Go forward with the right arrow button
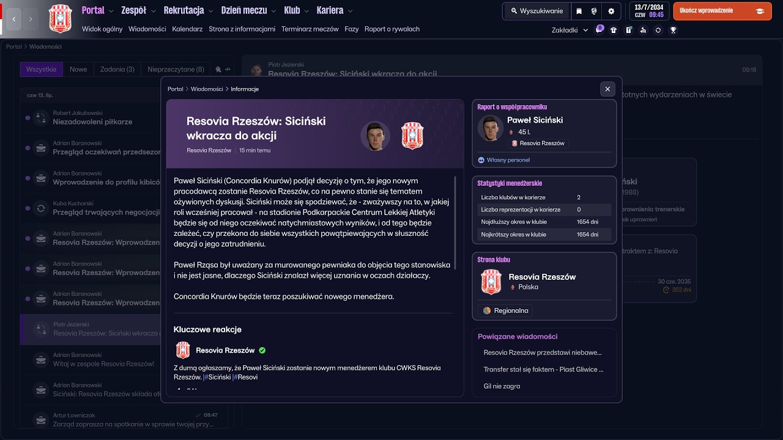 (x=31, y=19)
